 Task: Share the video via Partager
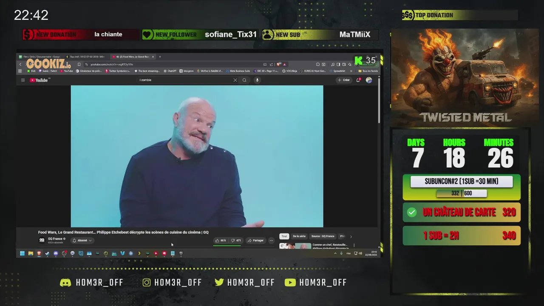point(256,241)
